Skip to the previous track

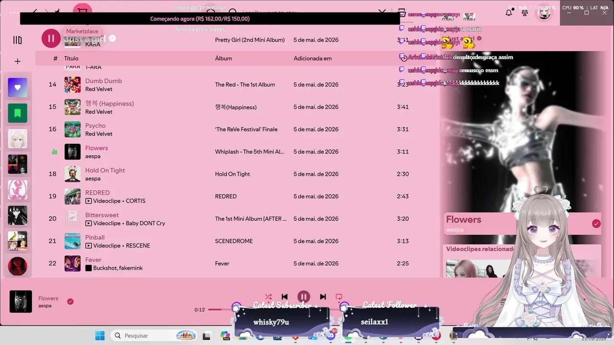(284, 297)
